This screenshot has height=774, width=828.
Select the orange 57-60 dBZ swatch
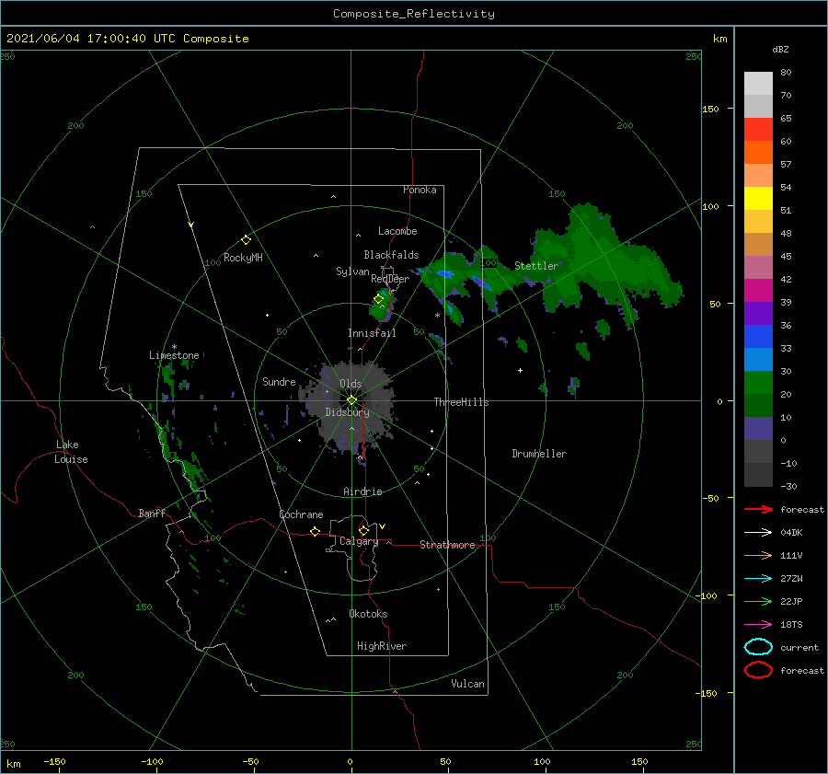[x=758, y=152]
